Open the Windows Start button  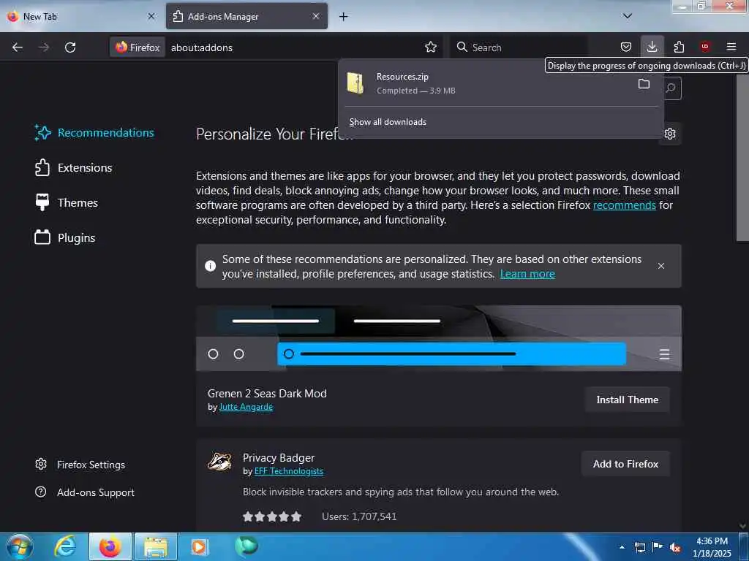pos(20,546)
